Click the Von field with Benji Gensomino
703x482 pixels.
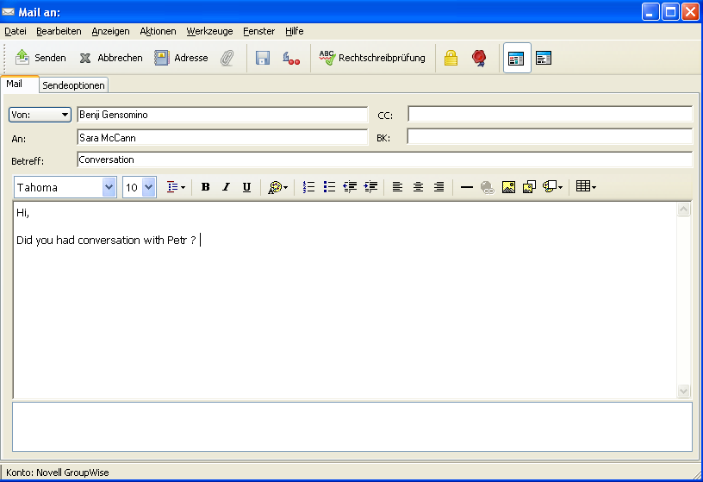[x=222, y=115]
